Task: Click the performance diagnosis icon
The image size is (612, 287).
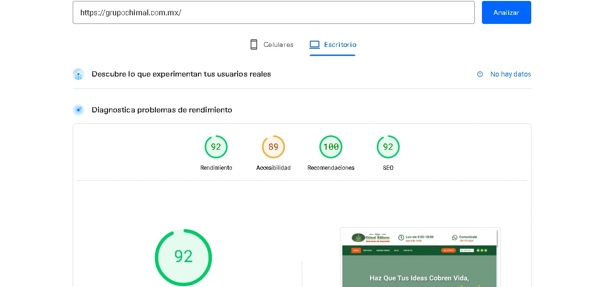Action: (78, 110)
